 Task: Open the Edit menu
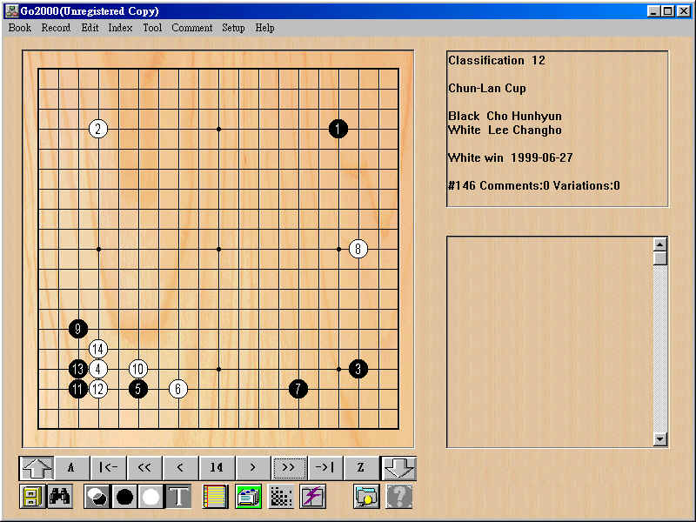[x=90, y=28]
